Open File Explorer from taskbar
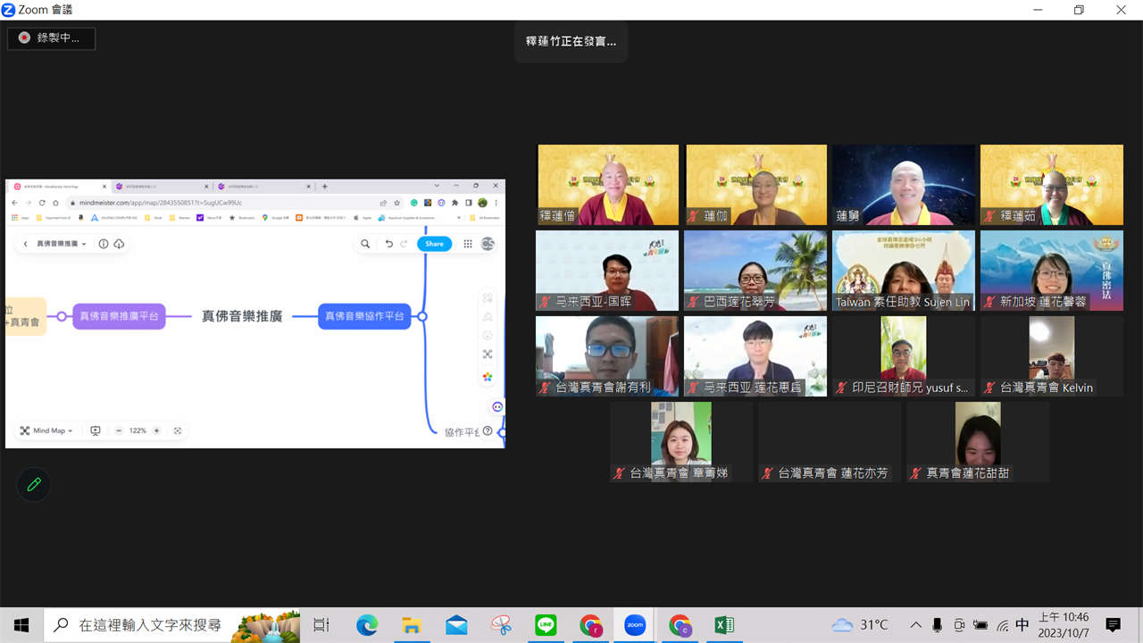Viewport: 1143px width, 643px height. (x=412, y=625)
